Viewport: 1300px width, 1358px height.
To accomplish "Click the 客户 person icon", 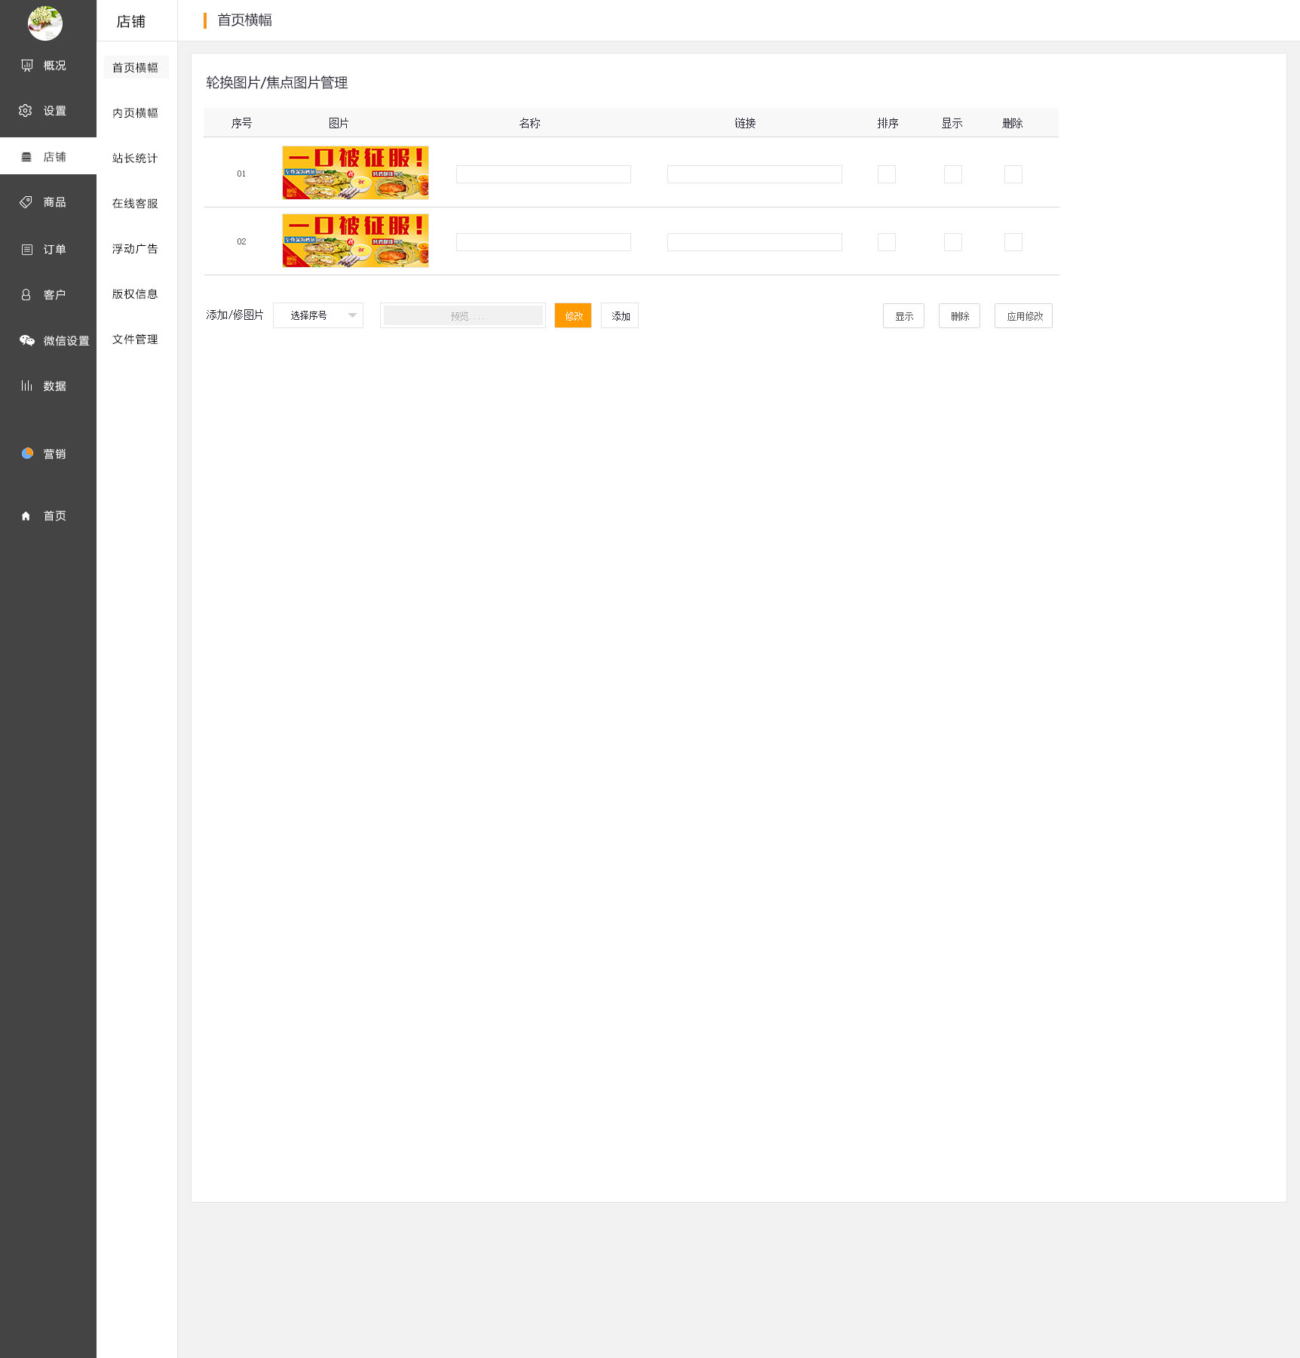I will point(26,295).
